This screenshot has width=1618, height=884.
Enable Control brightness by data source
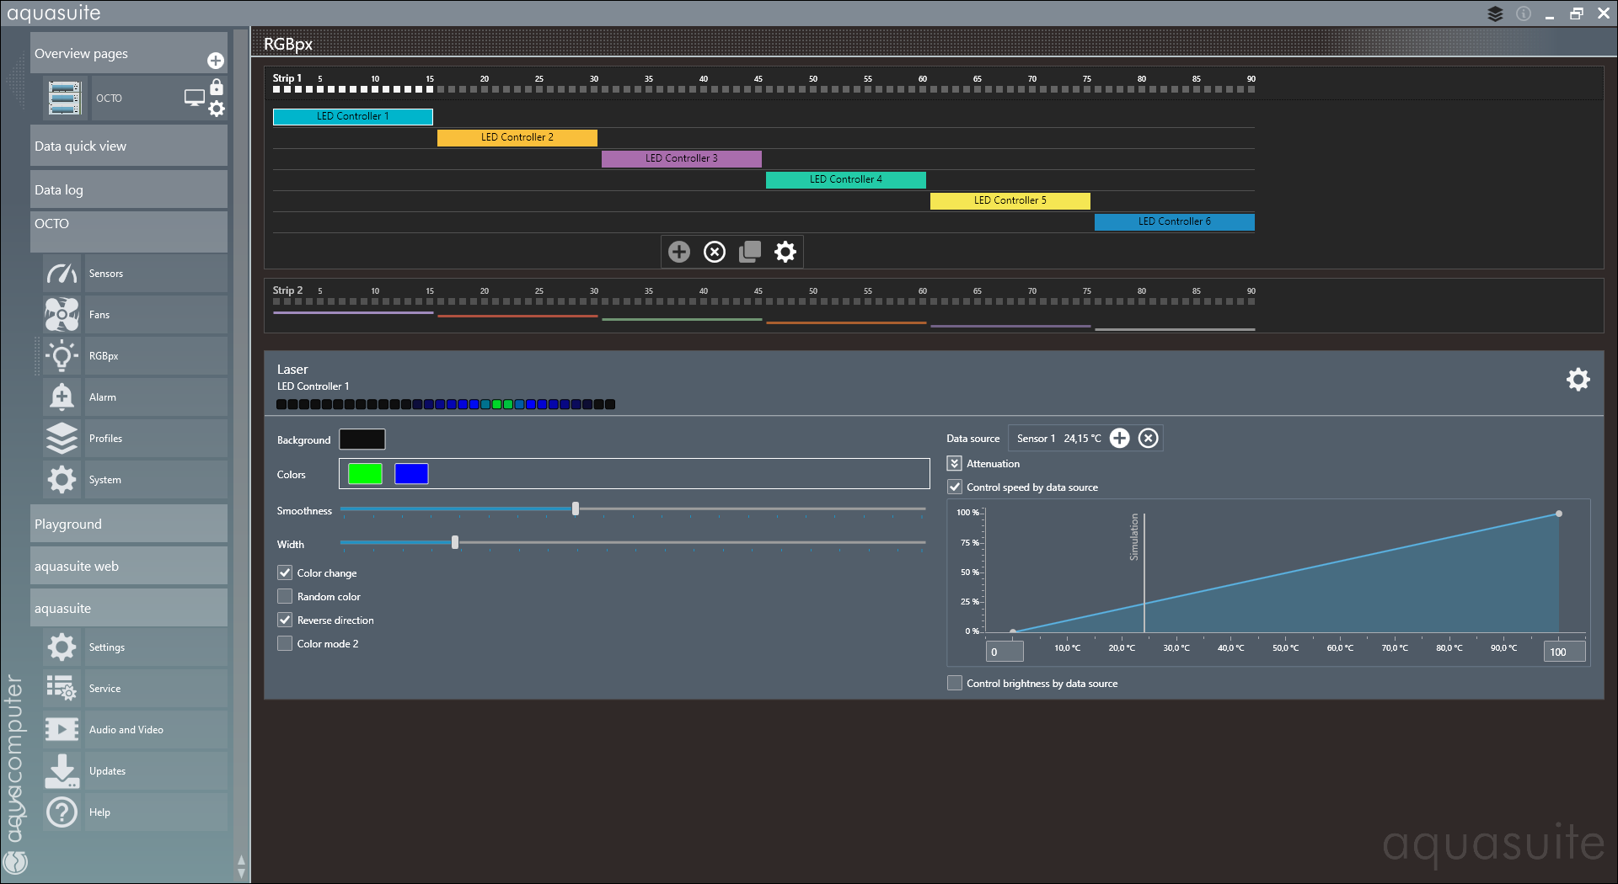[955, 684]
